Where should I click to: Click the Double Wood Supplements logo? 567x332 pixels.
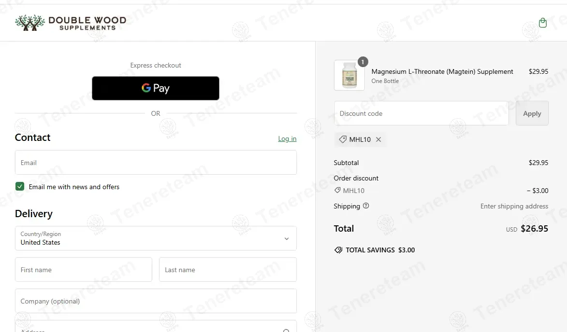(71, 23)
